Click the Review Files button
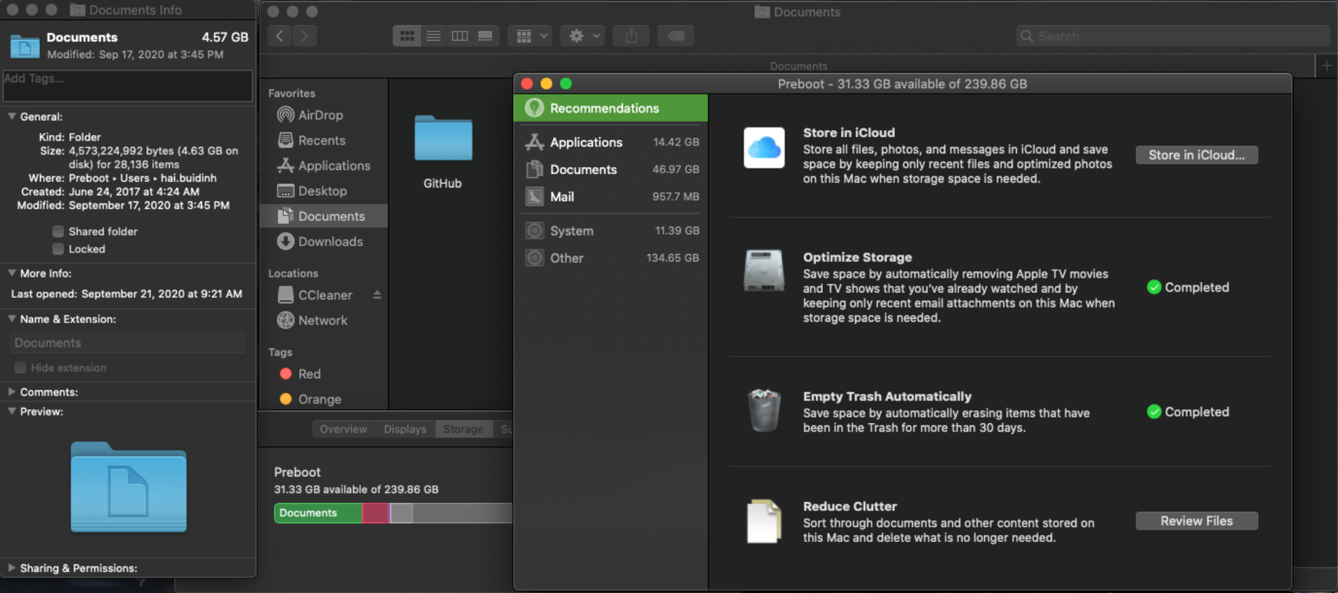This screenshot has height=593, width=1338. [x=1196, y=521]
